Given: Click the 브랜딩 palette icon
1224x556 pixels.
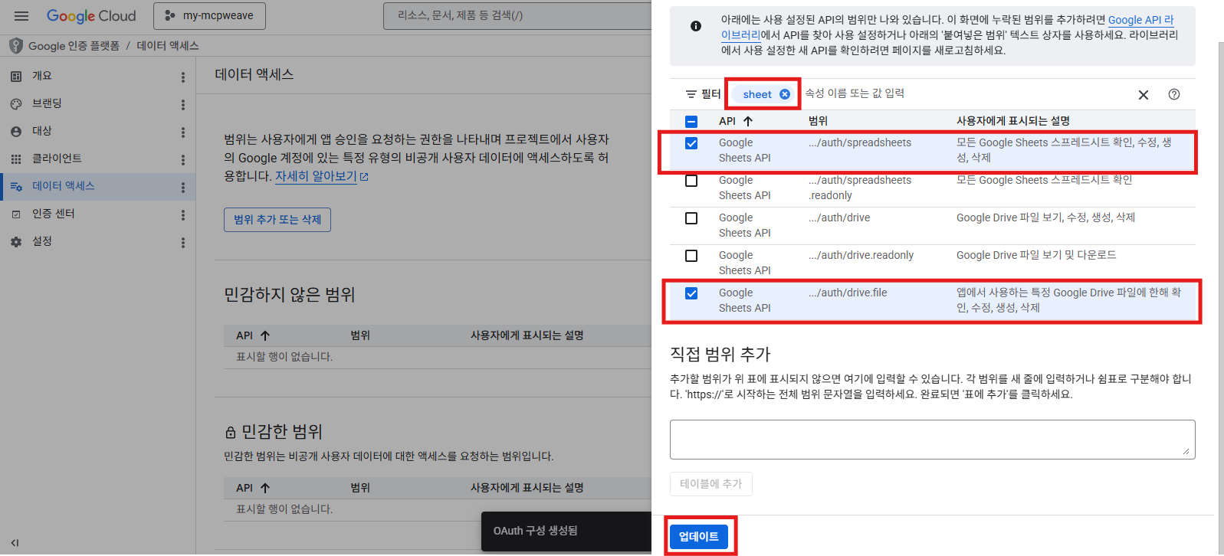Looking at the screenshot, I should click(16, 104).
